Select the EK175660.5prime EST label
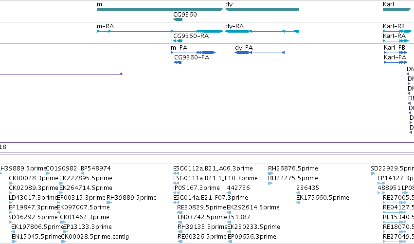Image resolution: width=414 pixels, height=244 pixels. tap(323, 198)
